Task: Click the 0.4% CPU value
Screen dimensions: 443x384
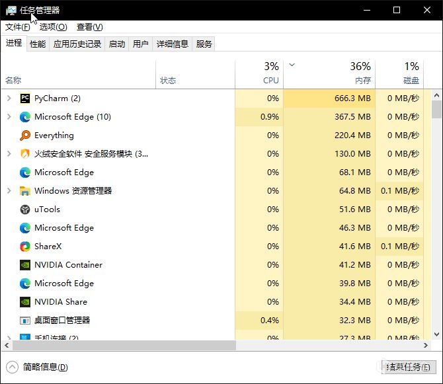Action: 270,321
